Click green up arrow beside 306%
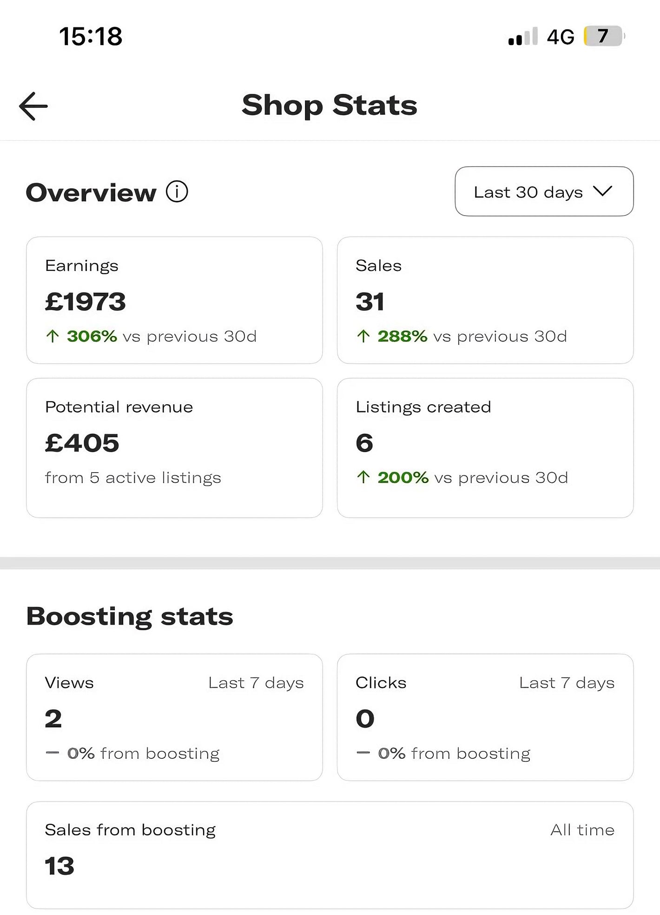This screenshot has width=660, height=915. (x=53, y=336)
